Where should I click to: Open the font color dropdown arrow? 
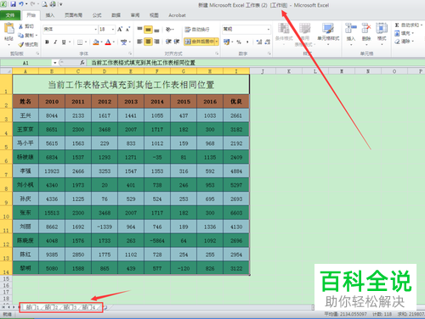114,42
